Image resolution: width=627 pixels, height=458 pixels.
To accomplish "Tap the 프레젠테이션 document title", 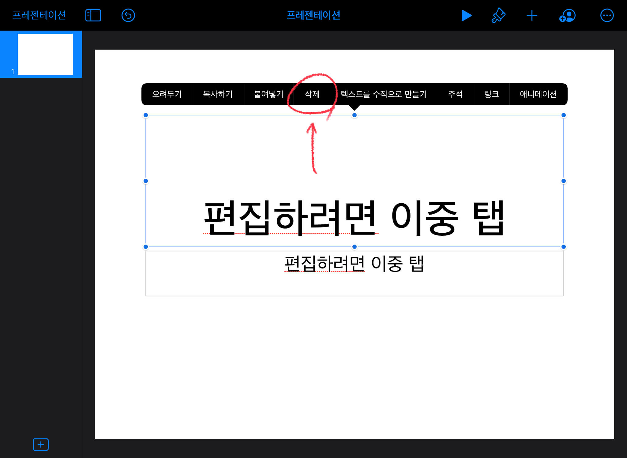I will coord(313,15).
